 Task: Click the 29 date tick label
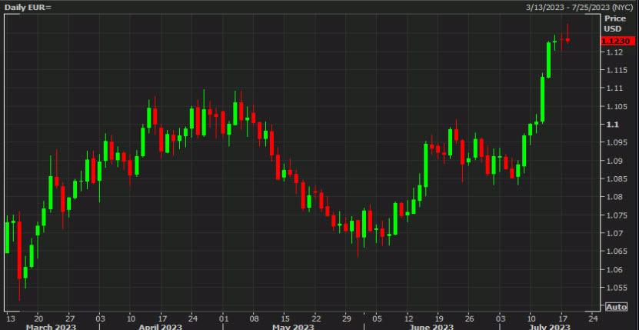pyautogui.click(x=347, y=318)
